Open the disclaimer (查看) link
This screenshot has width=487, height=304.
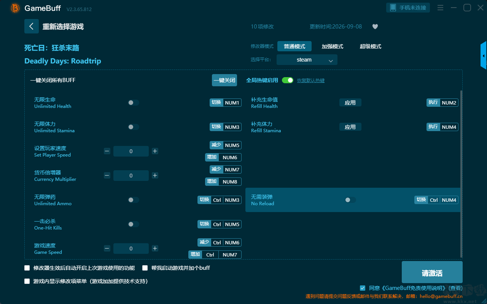coord(456,288)
